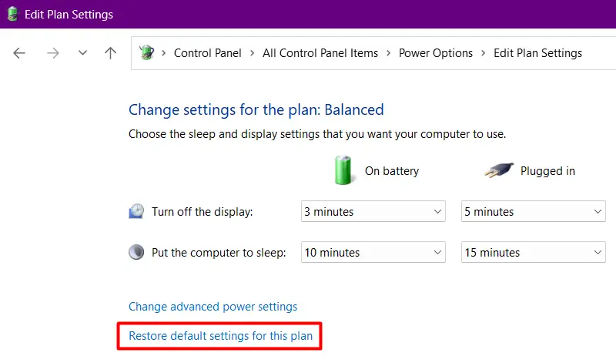This screenshot has width=616, height=356.
Task: Click the Forward navigation arrow
Action: tap(52, 53)
